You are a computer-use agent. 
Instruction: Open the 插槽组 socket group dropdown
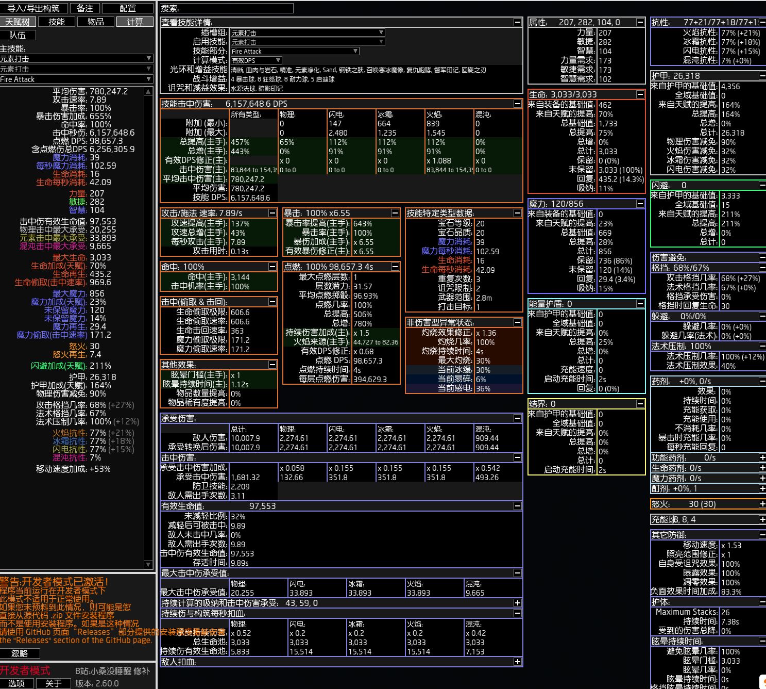(307, 32)
